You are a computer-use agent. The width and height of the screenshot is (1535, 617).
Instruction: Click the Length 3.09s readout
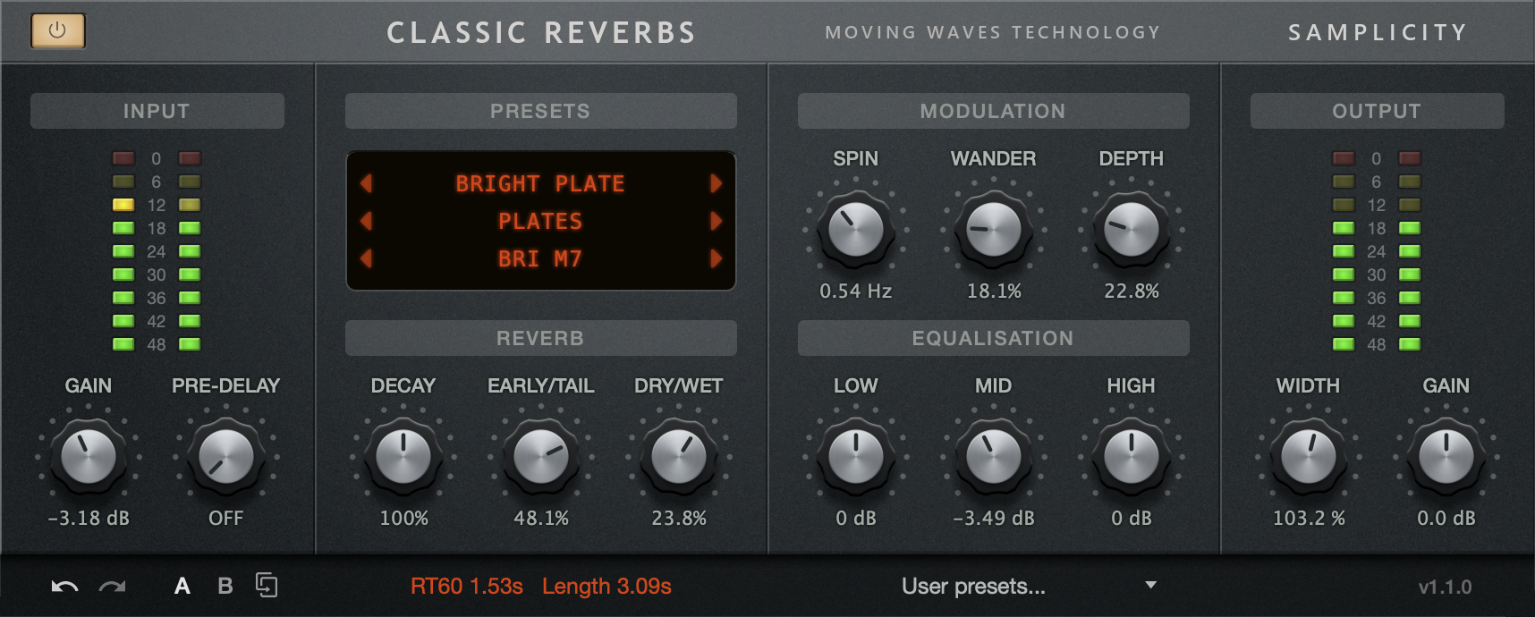click(606, 587)
